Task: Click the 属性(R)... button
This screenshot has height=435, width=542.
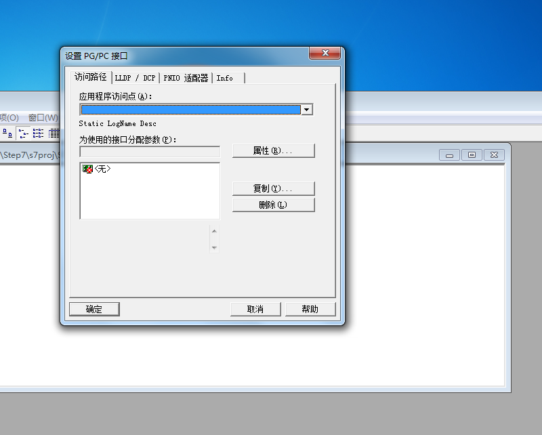Action: pos(273,150)
